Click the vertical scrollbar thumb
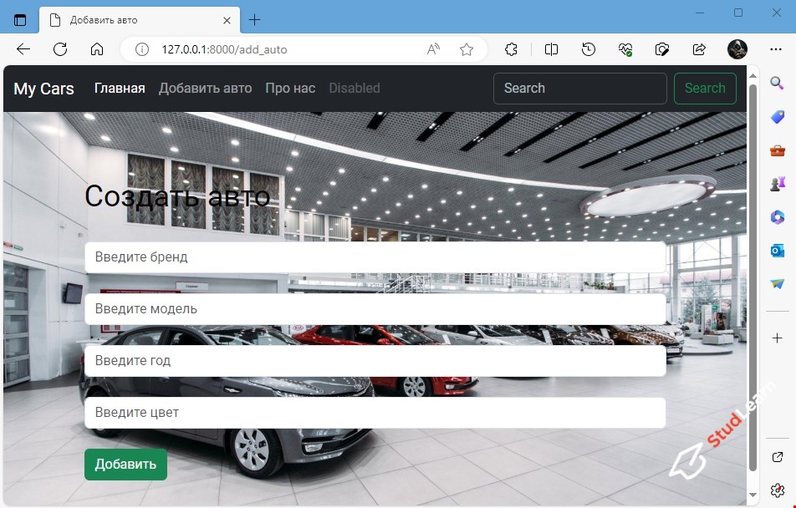 (x=753, y=277)
